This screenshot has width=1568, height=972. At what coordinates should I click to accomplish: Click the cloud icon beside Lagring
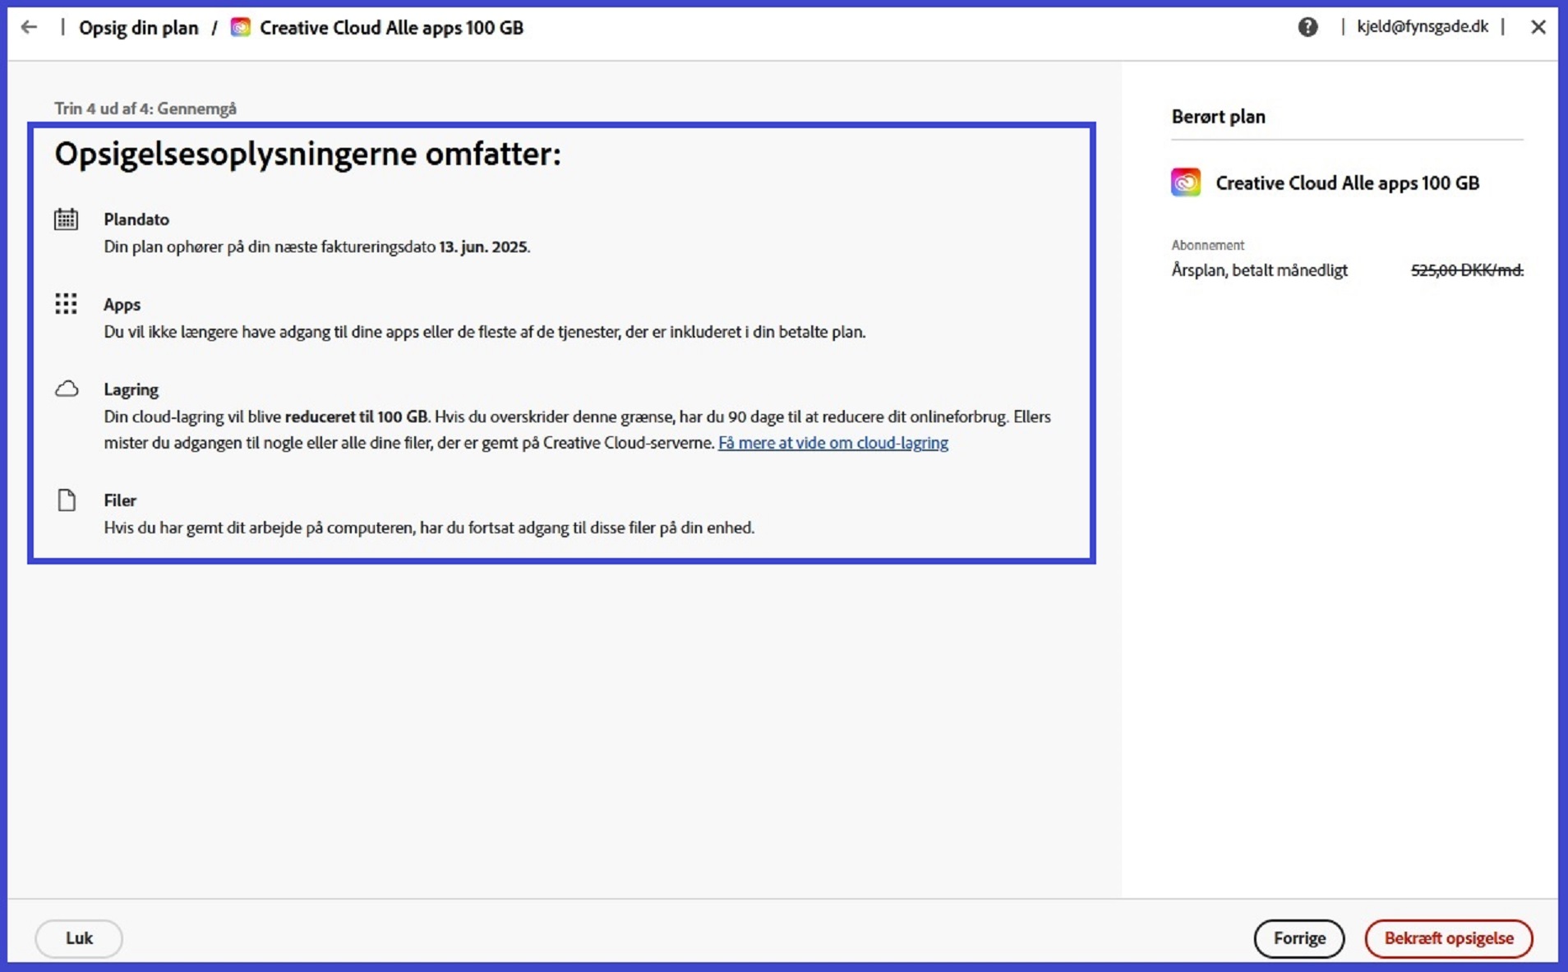(67, 389)
